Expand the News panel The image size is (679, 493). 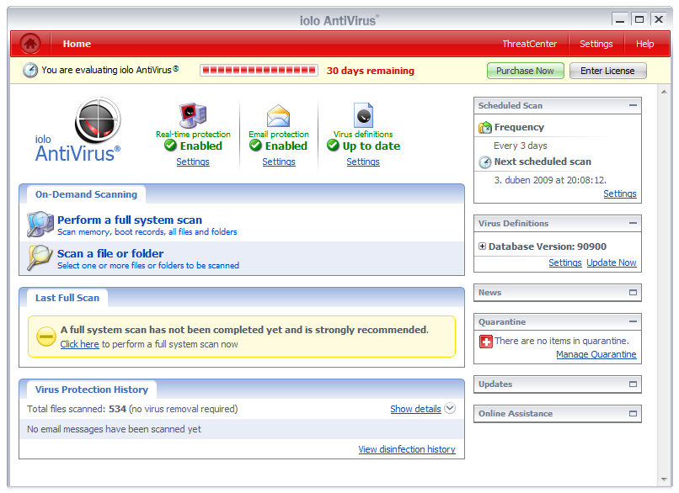633,292
